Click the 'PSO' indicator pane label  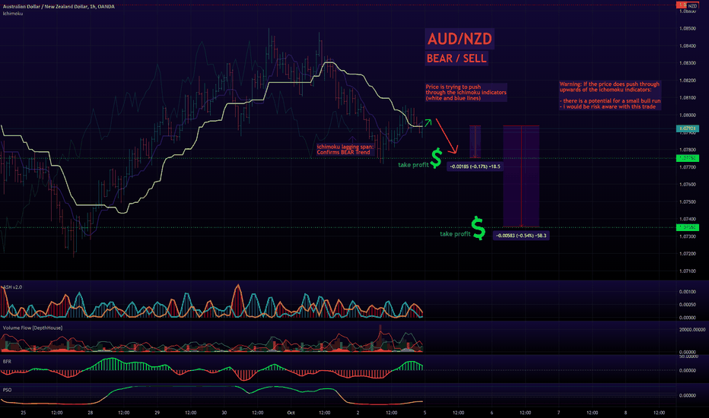pyautogui.click(x=8, y=390)
